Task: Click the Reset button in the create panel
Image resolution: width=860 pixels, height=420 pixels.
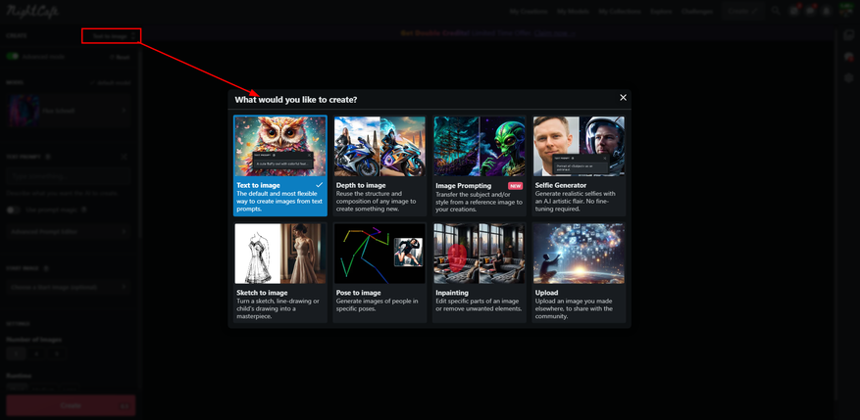Action: tap(120, 57)
